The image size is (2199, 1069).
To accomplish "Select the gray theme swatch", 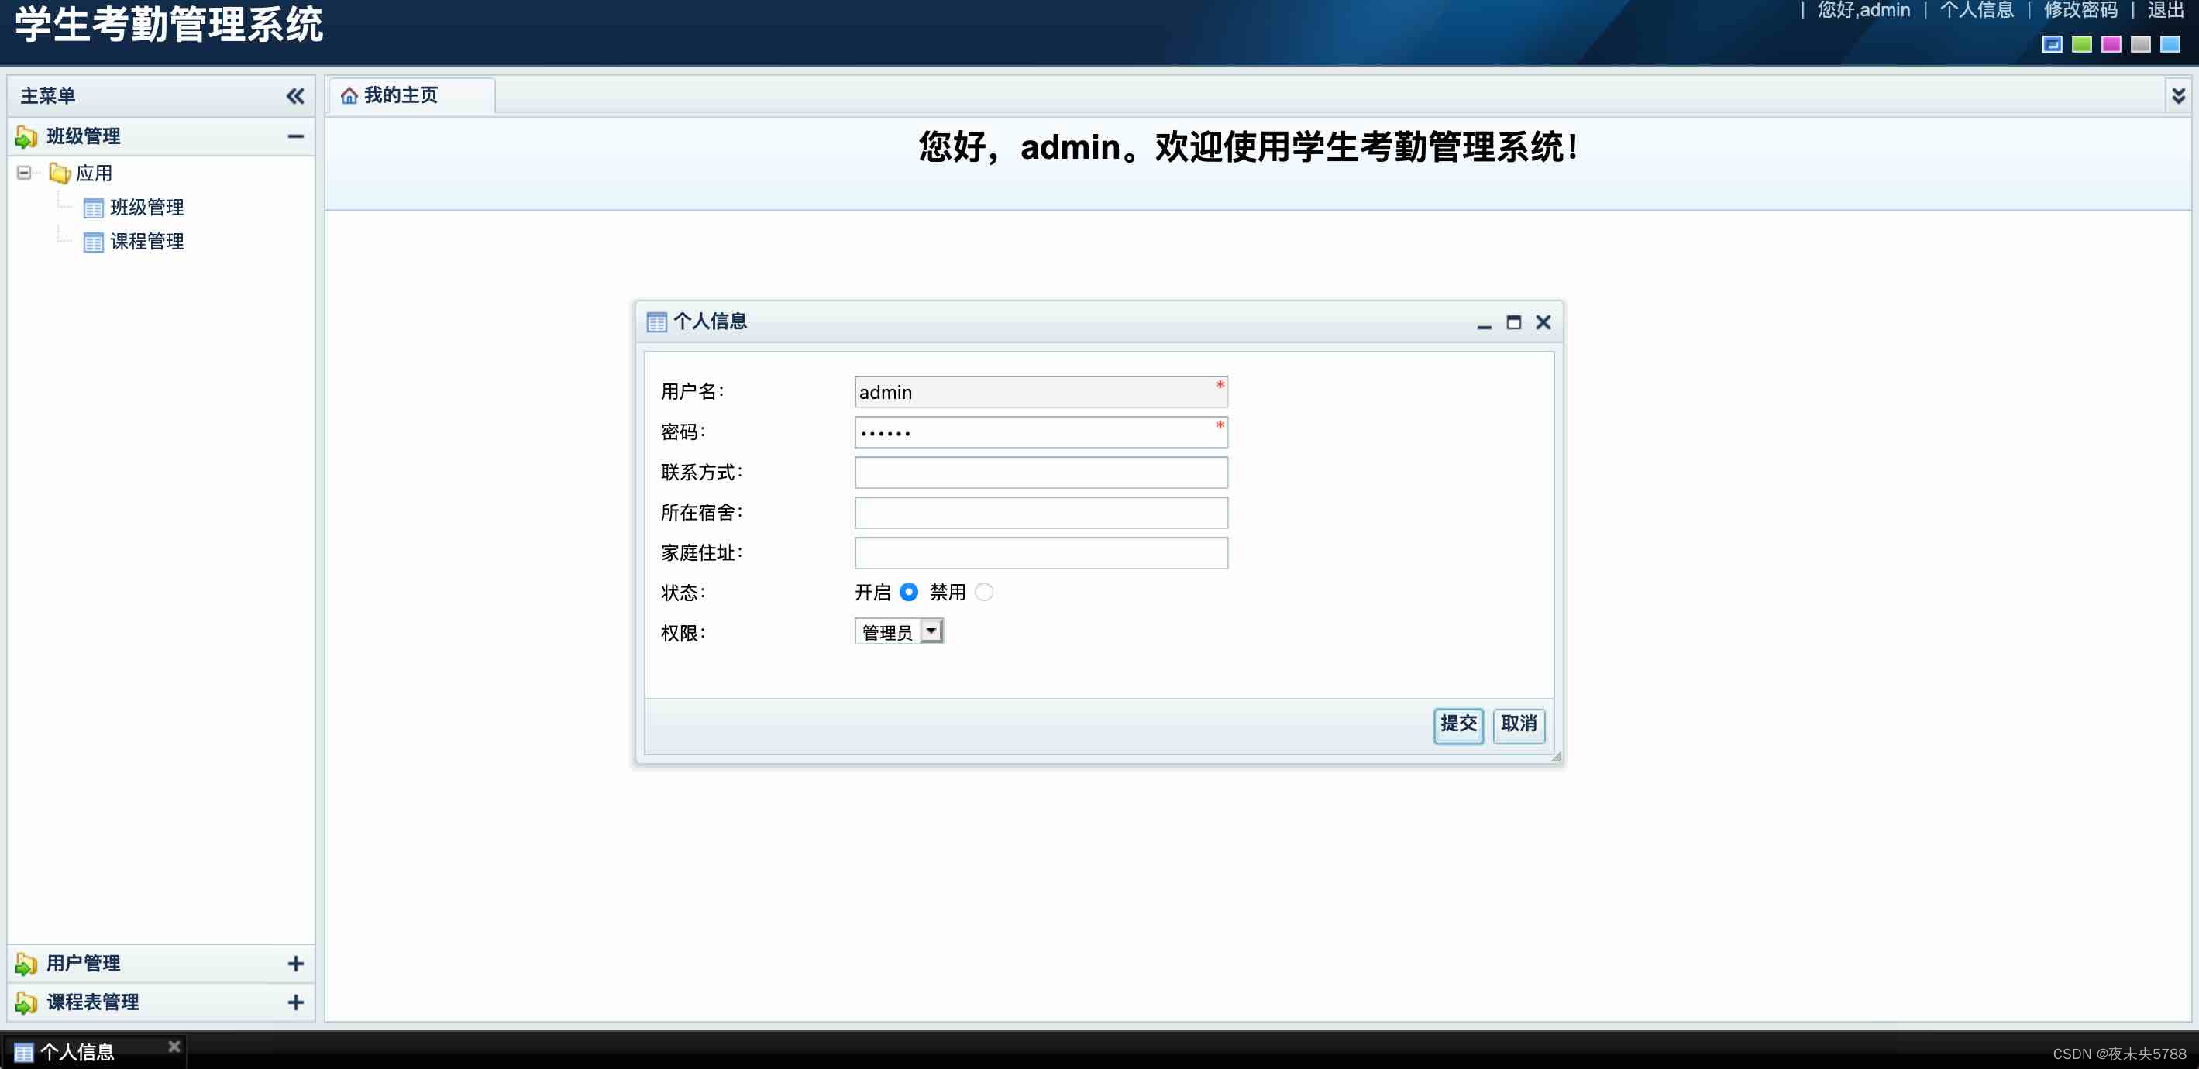I will (2140, 44).
